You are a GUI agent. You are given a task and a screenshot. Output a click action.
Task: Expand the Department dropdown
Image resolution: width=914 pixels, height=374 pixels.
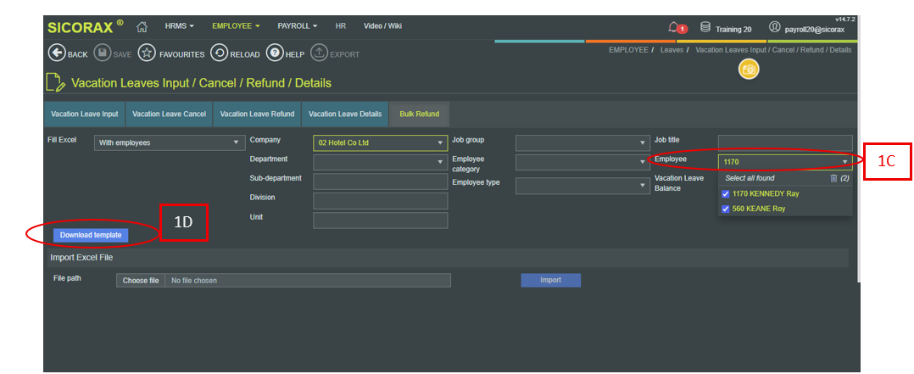click(x=380, y=162)
